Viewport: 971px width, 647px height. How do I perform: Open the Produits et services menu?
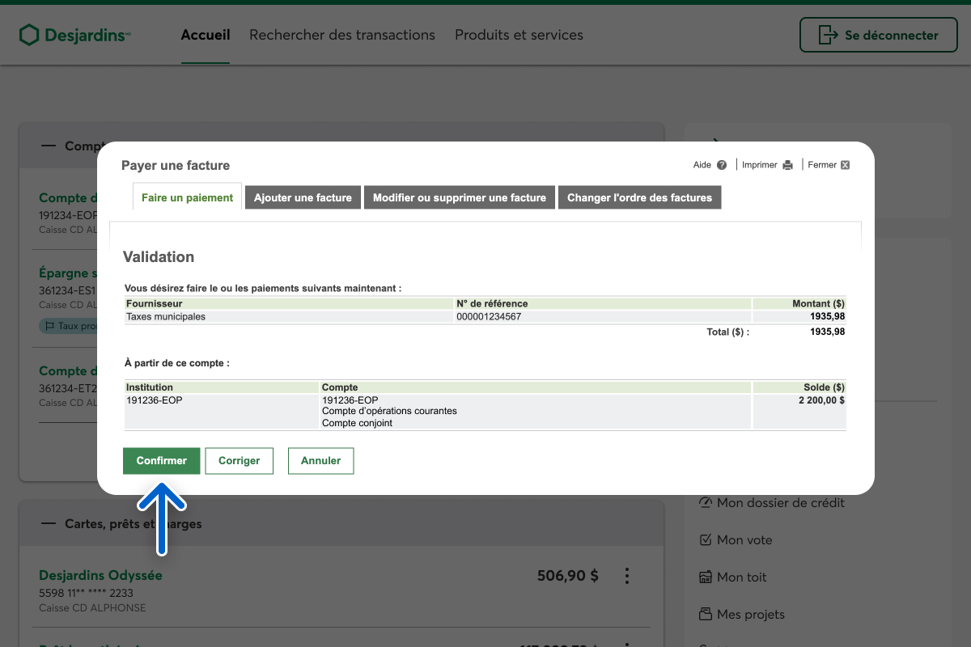(x=519, y=35)
